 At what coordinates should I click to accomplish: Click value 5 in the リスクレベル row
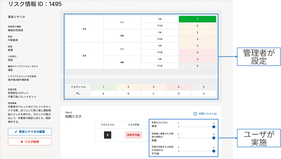(x=204, y=87)
